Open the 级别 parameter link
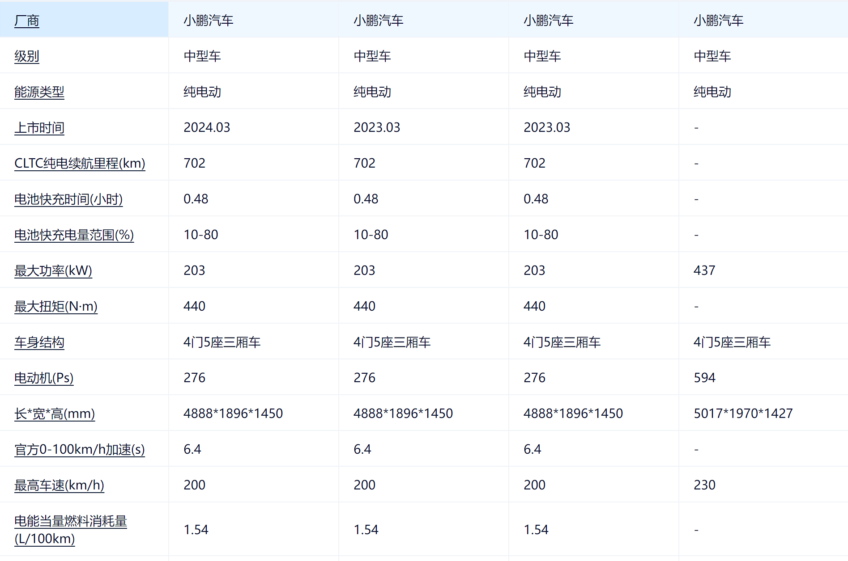The height and width of the screenshot is (561, 848). pos(27,56)
